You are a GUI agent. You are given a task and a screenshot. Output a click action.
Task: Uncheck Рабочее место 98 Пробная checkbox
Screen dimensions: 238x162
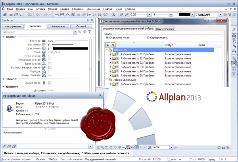pos(117,75)
